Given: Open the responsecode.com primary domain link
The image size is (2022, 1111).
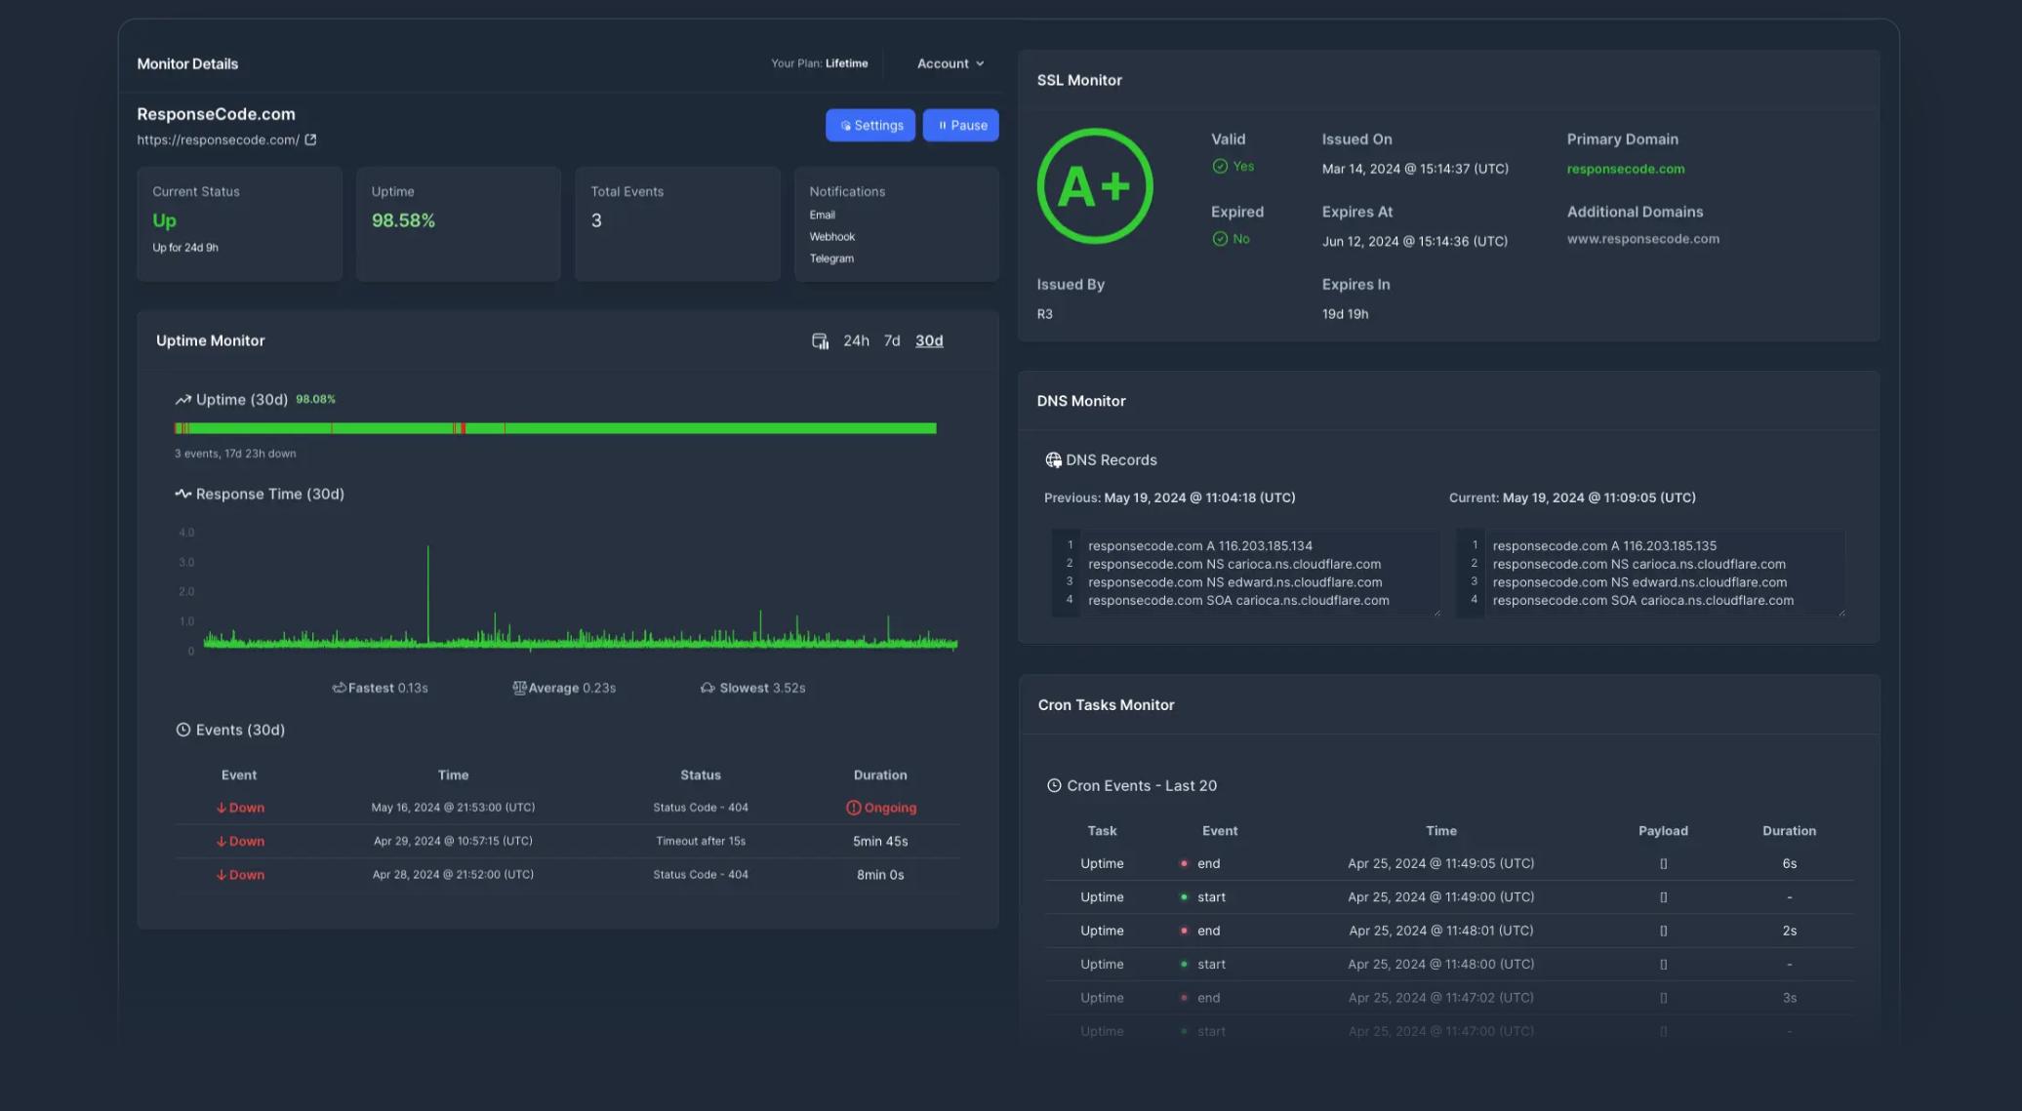Looking at the screenshot, I should coord(1625,169).
